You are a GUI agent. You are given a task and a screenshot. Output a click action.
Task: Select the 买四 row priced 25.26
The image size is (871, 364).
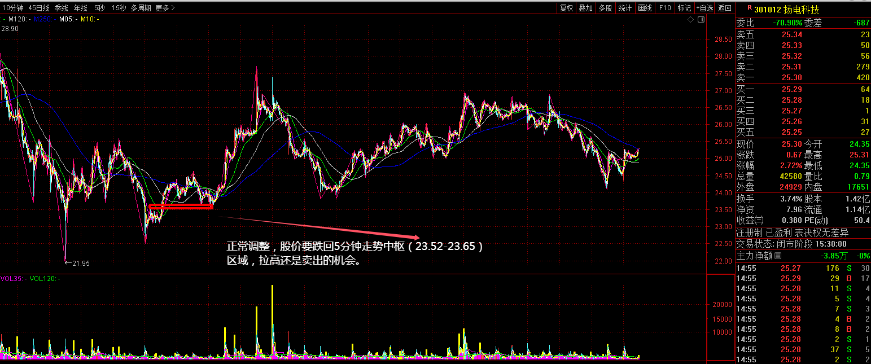coord(803,121)
